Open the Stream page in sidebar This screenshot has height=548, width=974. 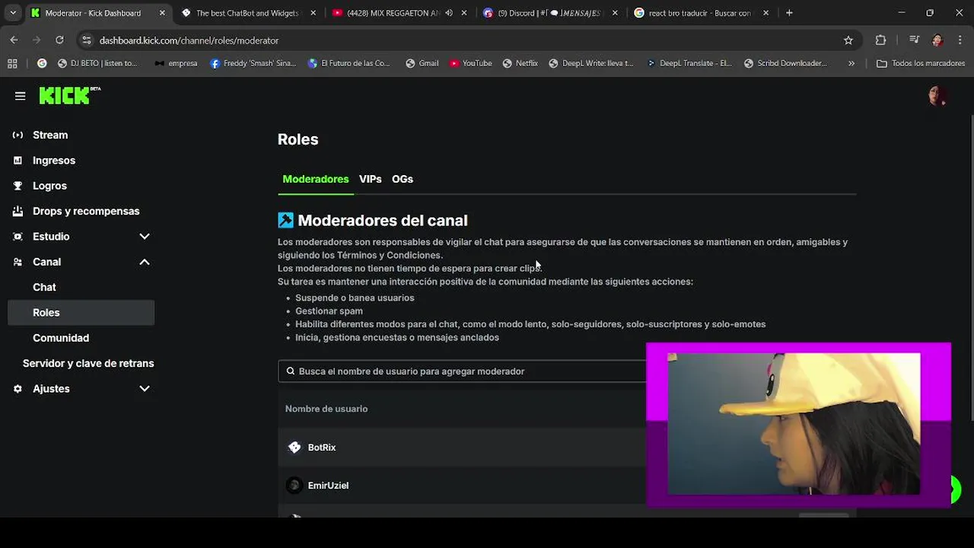point(50,135)
